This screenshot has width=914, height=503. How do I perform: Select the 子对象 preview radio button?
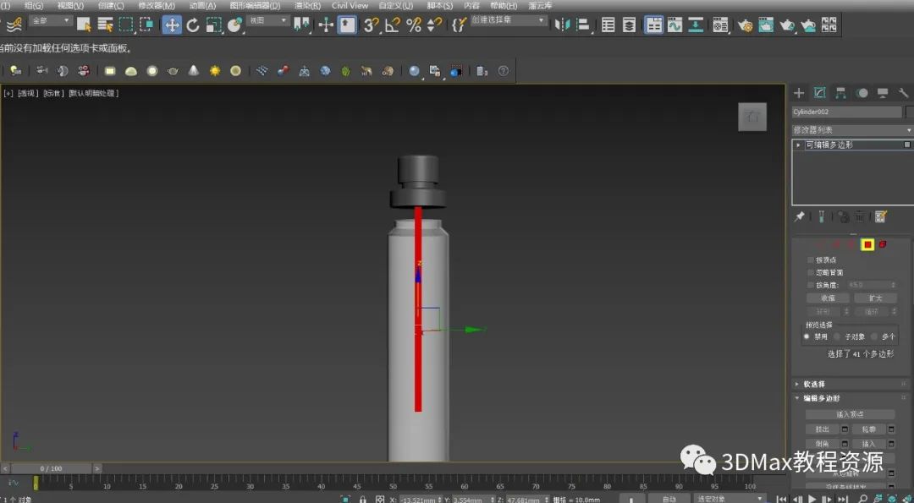coord(837,336)
